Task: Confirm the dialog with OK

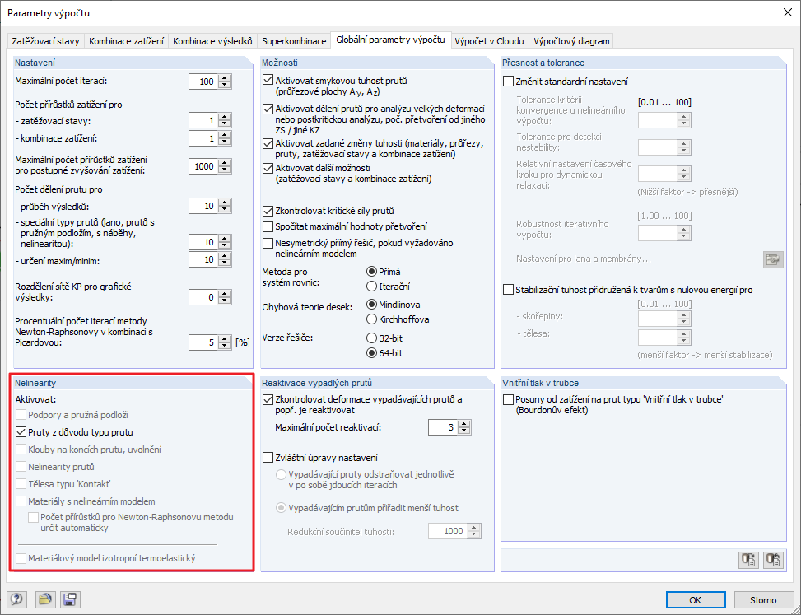Action: pyautogui.click(x=696, y=599)
